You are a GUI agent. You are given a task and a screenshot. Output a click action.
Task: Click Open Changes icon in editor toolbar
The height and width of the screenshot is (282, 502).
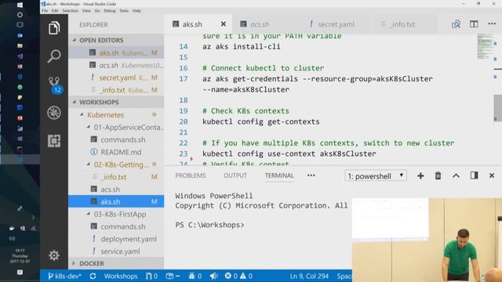[456, 24]
